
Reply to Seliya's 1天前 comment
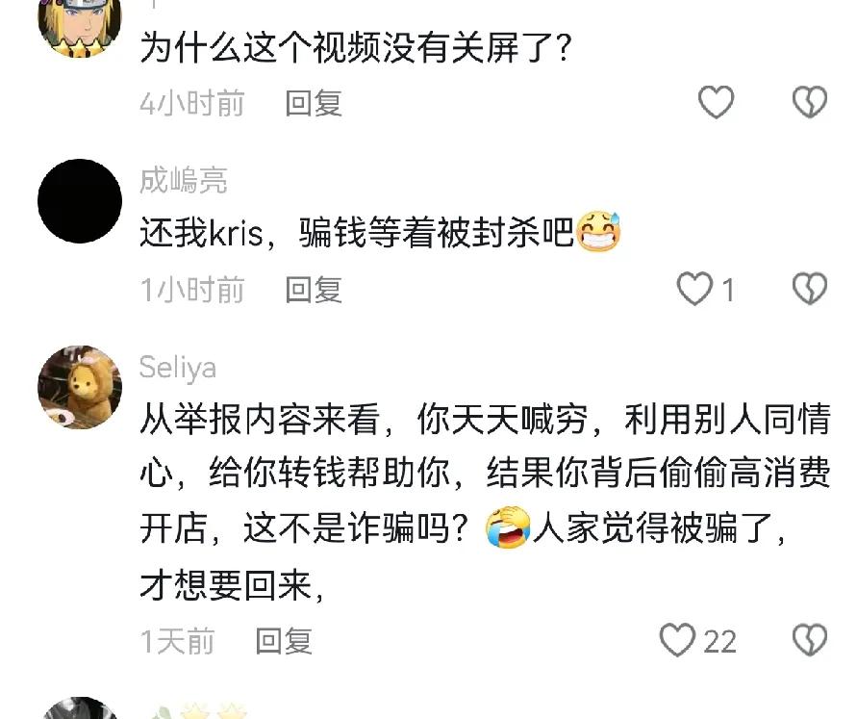click(284, 641)
